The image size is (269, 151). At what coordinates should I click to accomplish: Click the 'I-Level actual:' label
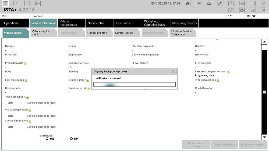pyautogui.click(x=203, y=63)
